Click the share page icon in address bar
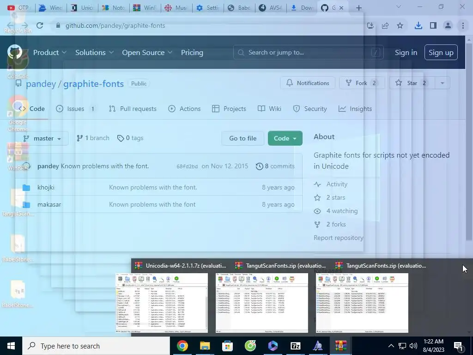Viewport: 473px width, 355px height. pyautogui.click(x=385, y=26)
